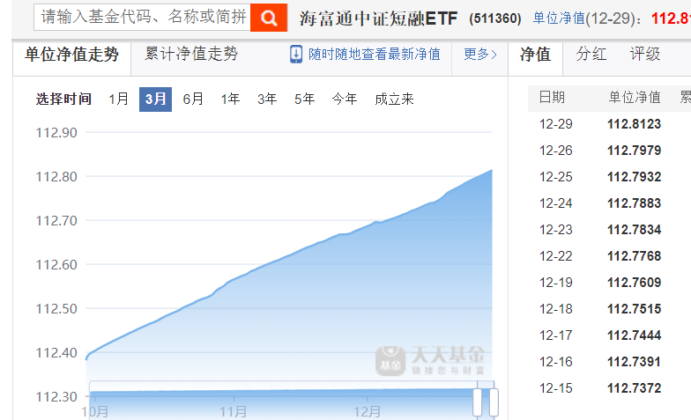The height and width of the screenshot is (420, 691).
Task: Choose the 1年 time range
Action: (230, 99)
